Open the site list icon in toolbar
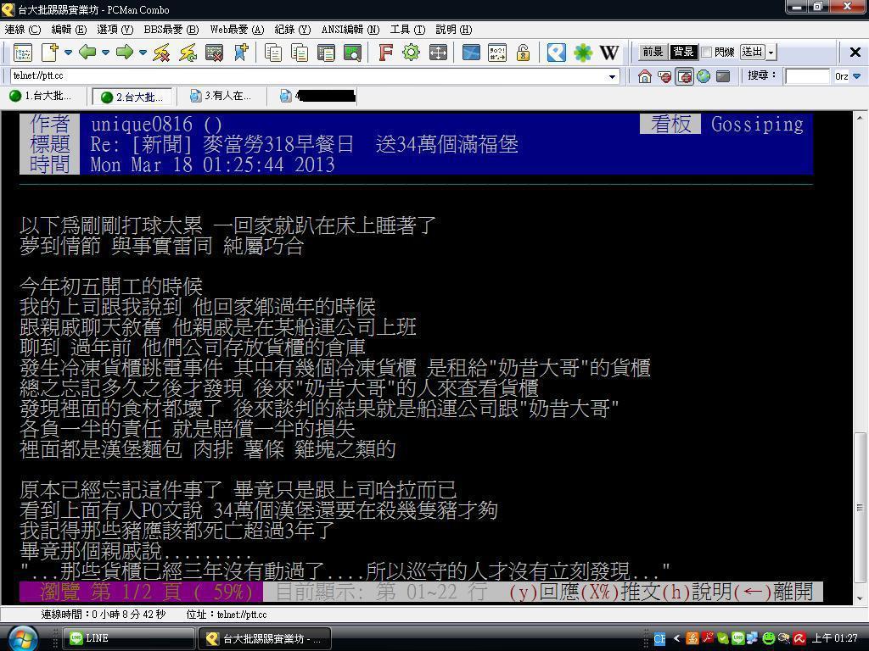 pyautogui.click(x=23, y=53)
